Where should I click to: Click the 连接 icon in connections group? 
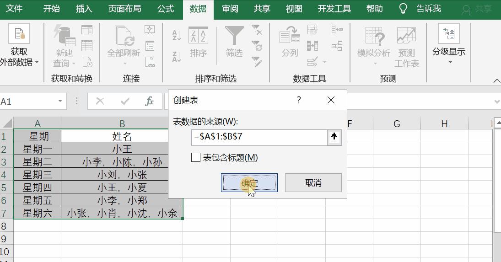[x=150, y=30]
